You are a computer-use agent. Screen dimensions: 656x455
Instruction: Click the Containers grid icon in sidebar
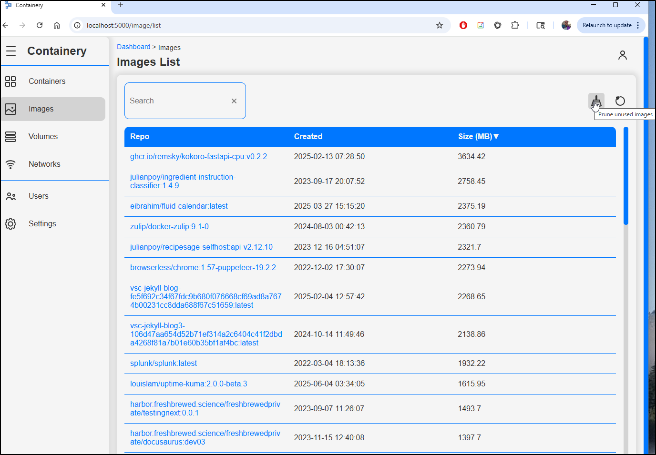click(10, 81)
